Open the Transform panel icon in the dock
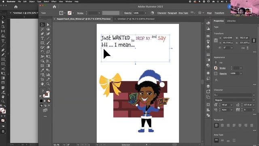This screenshot has width=259, height=146. (x=208, y=105)
